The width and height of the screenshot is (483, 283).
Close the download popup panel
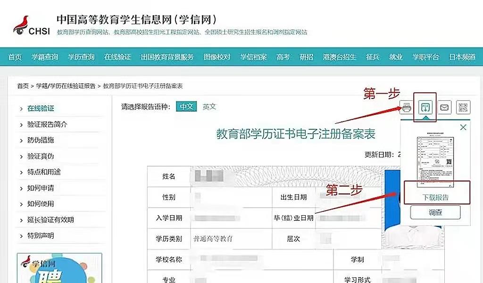463,127
